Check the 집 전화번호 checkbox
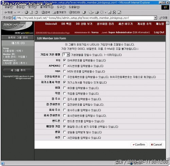Screen dimensions: 170x166 [x=64, y=104]
